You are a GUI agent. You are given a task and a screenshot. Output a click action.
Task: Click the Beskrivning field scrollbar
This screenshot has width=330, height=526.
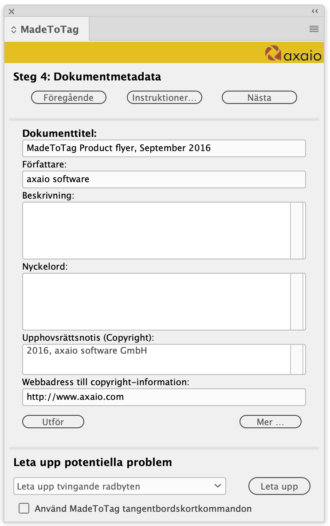(x=298, y=231)
